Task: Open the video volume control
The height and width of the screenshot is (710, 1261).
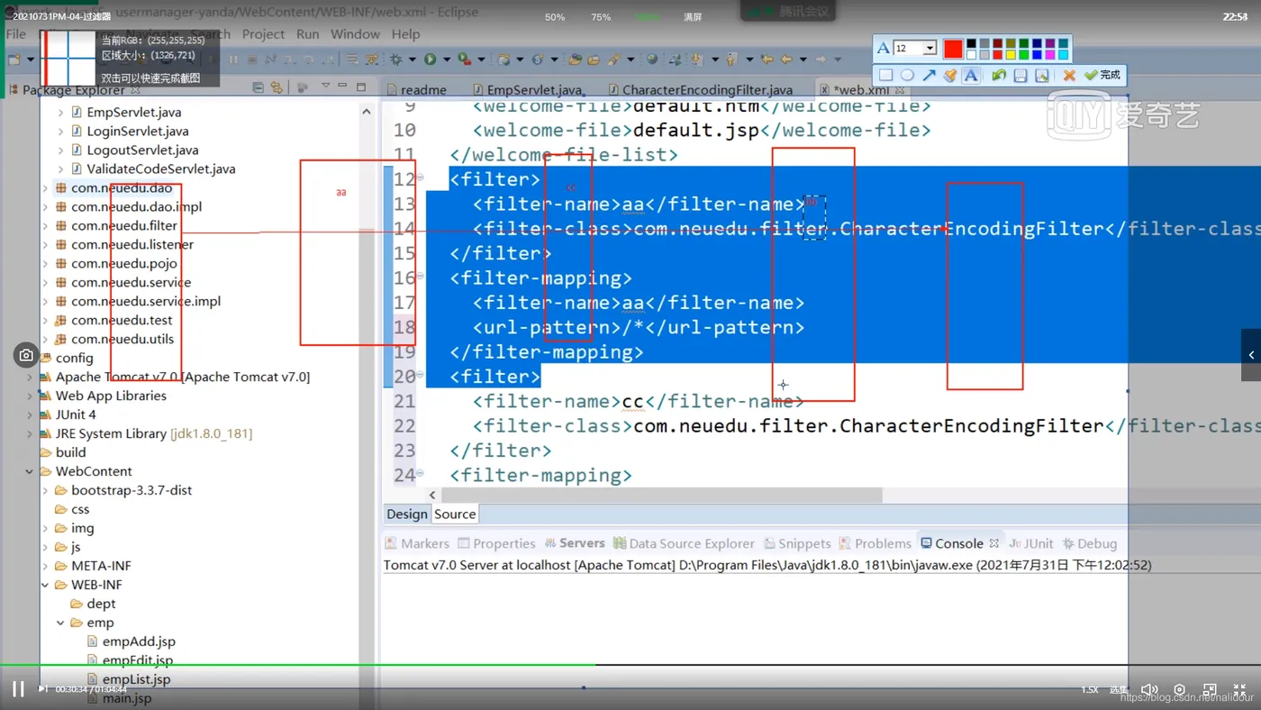Action: [x=1149, y=690]
